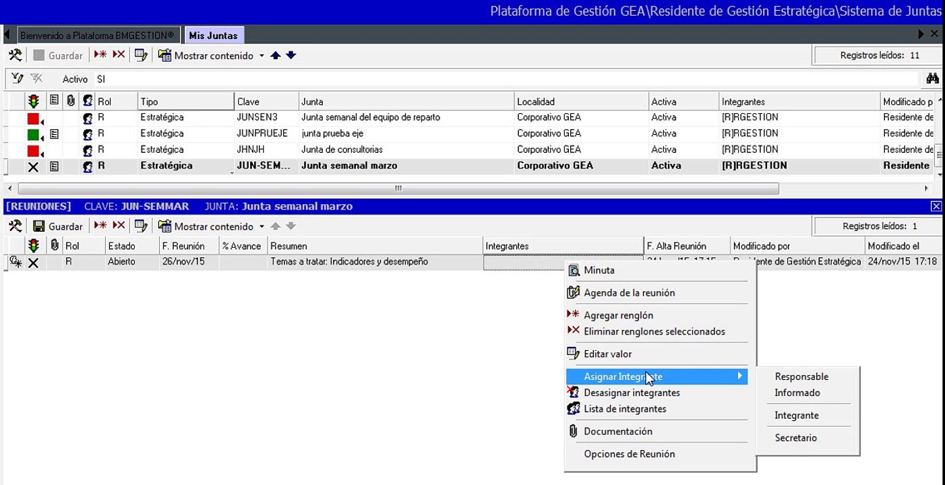Open tools icon in REUNIONES toolbar

[x=15, y=226]
